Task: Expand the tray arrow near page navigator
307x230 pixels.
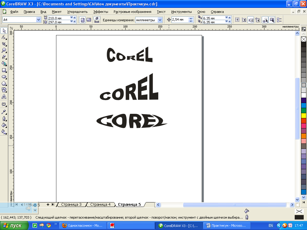Action: [x=35, y=211]
